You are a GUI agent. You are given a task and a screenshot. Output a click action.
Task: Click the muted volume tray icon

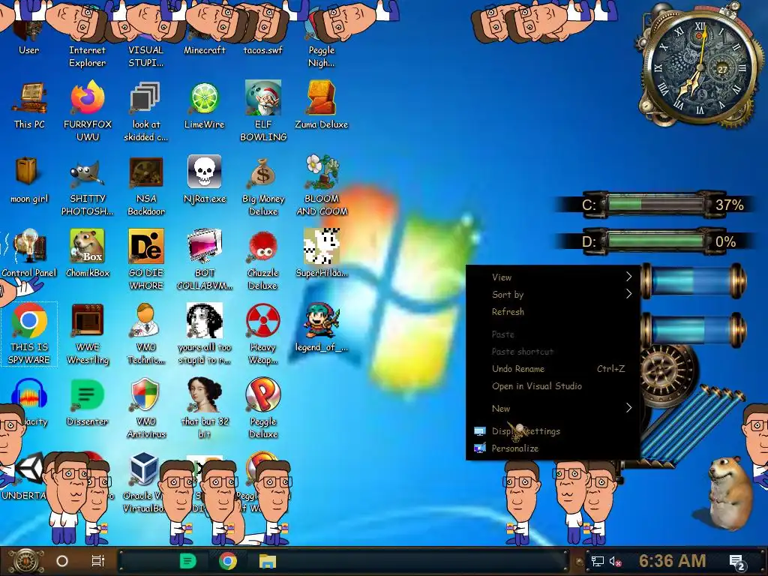[615, 561]
